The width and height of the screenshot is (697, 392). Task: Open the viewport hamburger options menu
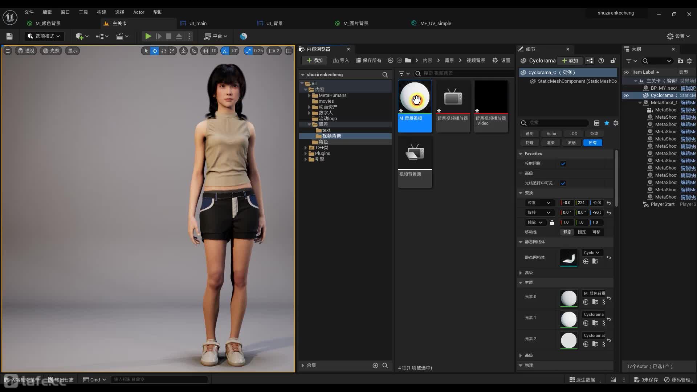[8, 51]
